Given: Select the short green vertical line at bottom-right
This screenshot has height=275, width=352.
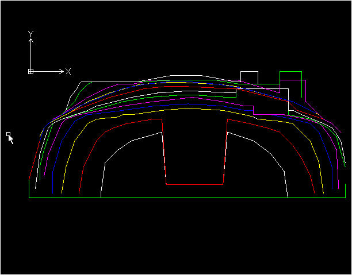Looking at the screenshot, I should tap(345, 191).
